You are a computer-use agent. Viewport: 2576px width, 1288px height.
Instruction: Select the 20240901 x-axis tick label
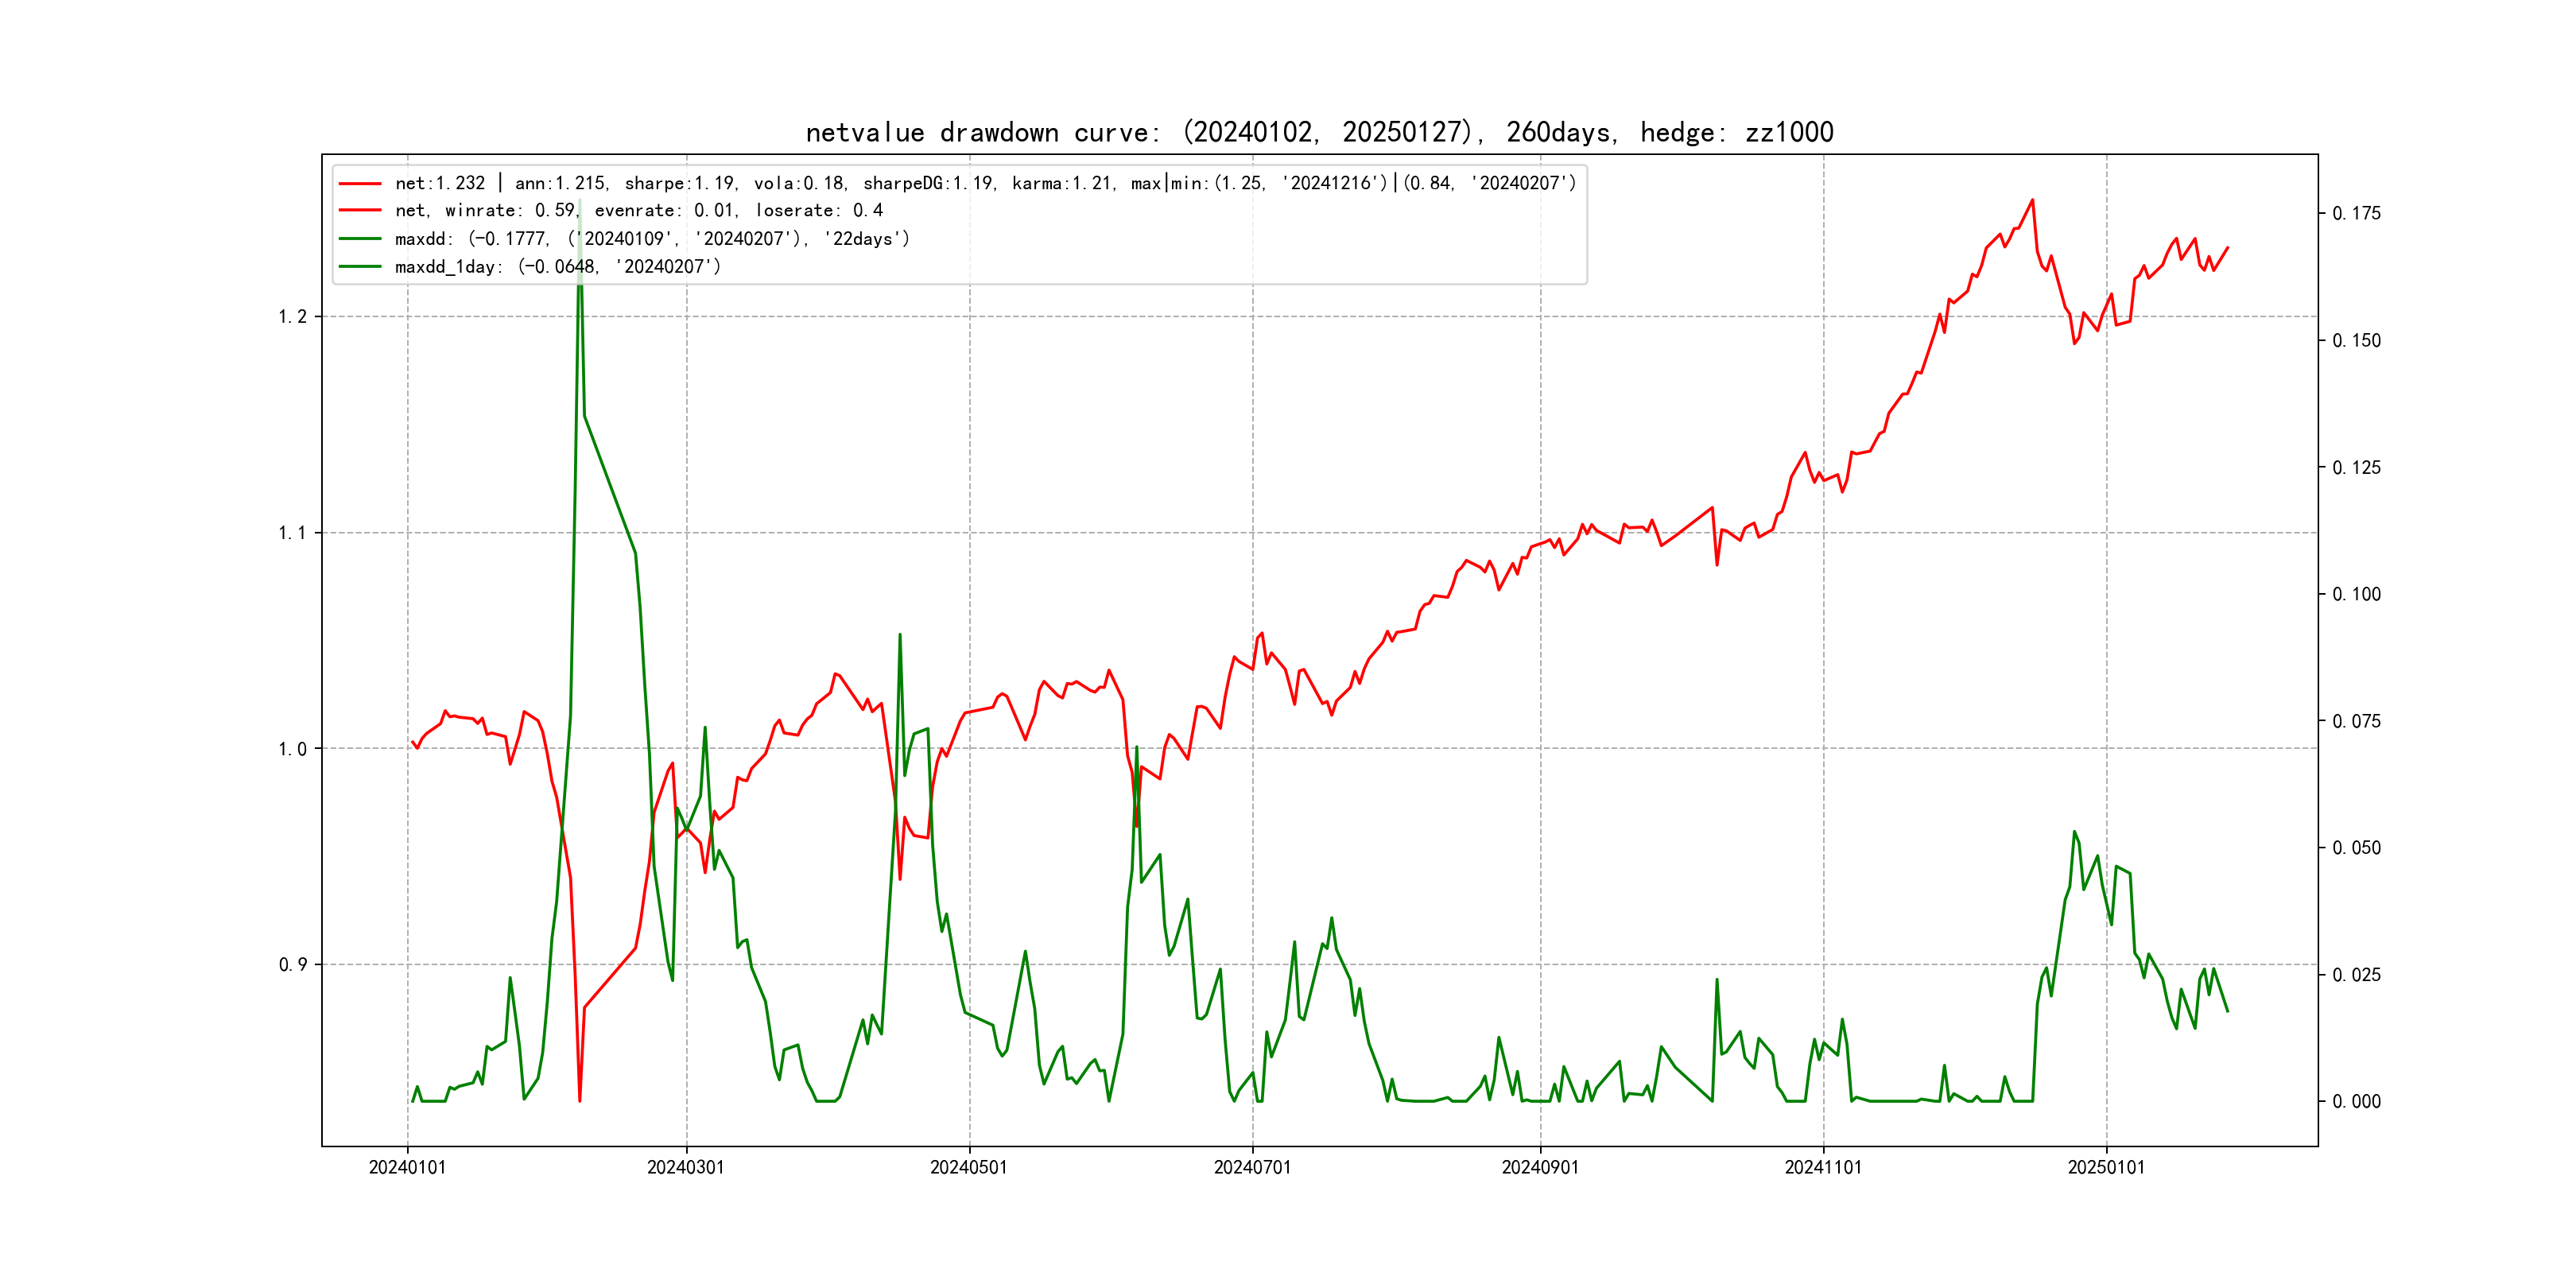coord(1540,1167)
